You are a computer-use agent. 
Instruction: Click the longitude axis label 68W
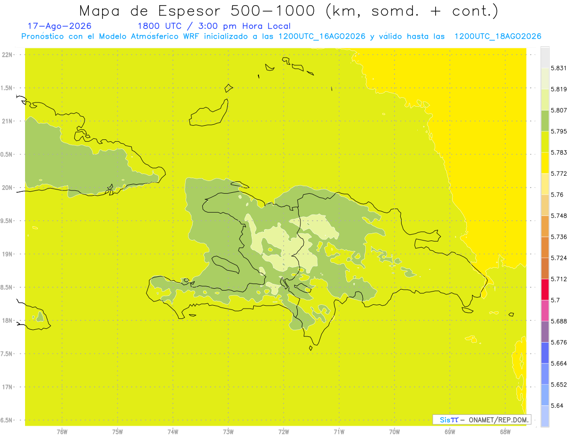point(505,431)
